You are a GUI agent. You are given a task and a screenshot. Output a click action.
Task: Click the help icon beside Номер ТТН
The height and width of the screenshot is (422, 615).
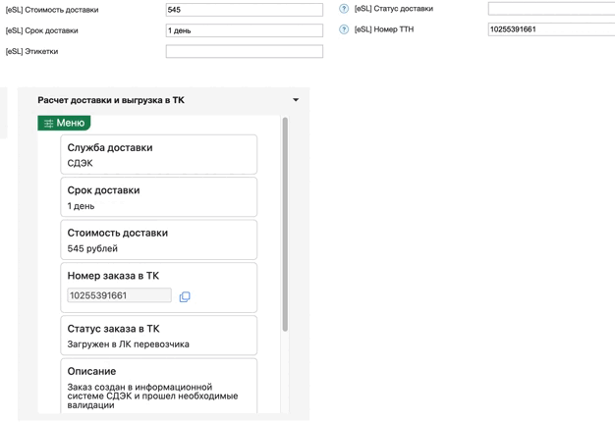point(344,29)
